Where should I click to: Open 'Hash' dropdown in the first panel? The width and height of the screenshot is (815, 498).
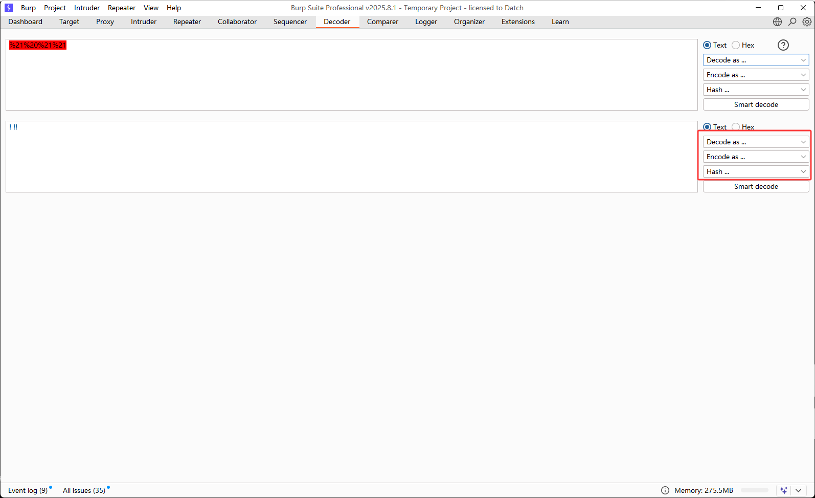point(756,90)
